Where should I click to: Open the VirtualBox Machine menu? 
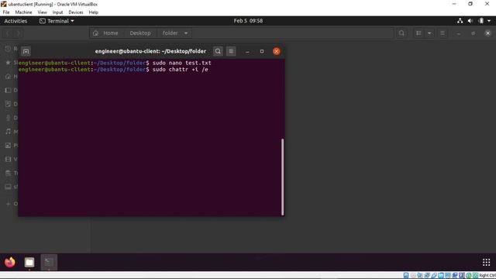coord(23,12)
